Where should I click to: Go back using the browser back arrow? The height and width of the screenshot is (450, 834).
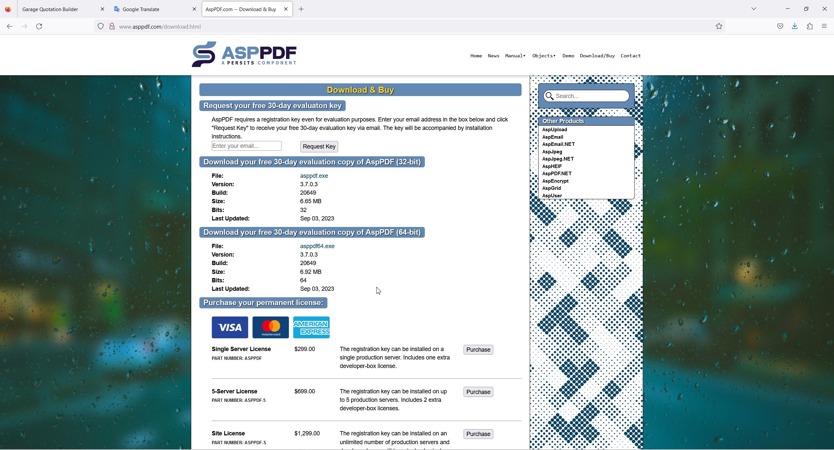click(x=10, y=26)
